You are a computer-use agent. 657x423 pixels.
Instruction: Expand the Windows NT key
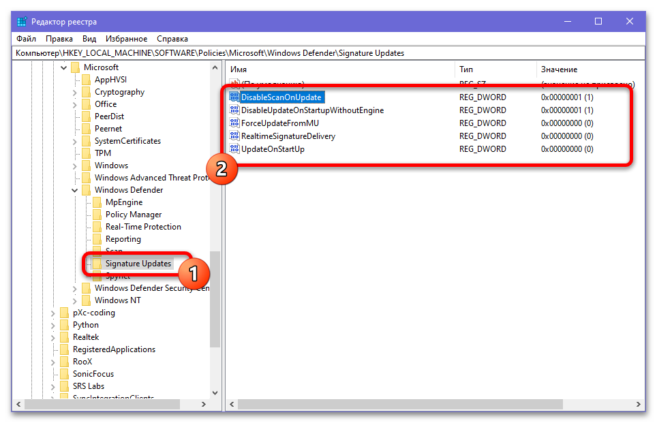[74, 300]
